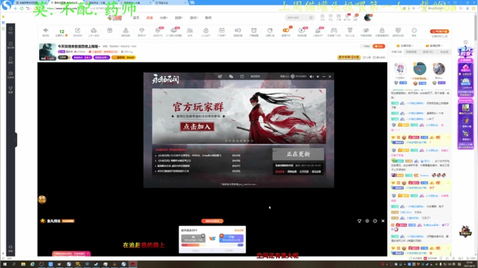Open the cloud upload icon in streamer toolbar
Viewport: 478px width, 268px height.
tap(94, 30)
